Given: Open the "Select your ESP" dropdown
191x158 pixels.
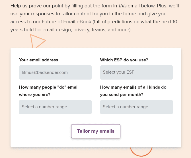Looking at the screenshot, I should (136, 72).
